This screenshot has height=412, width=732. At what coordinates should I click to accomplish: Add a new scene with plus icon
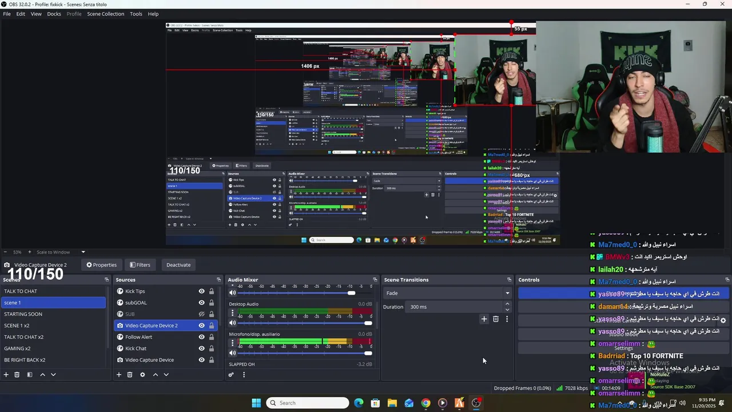pyautogui.click(x=6, y=375)
